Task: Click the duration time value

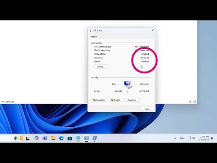Action: pyautogui.click(x=145, y=58)
